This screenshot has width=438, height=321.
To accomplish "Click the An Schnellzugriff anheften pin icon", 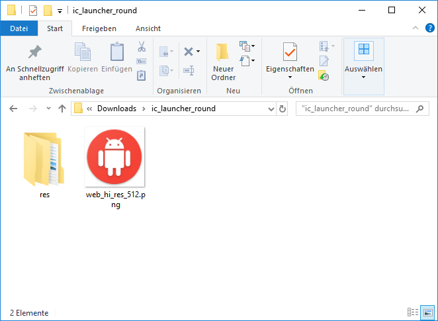I will click(x=34, y=52).
